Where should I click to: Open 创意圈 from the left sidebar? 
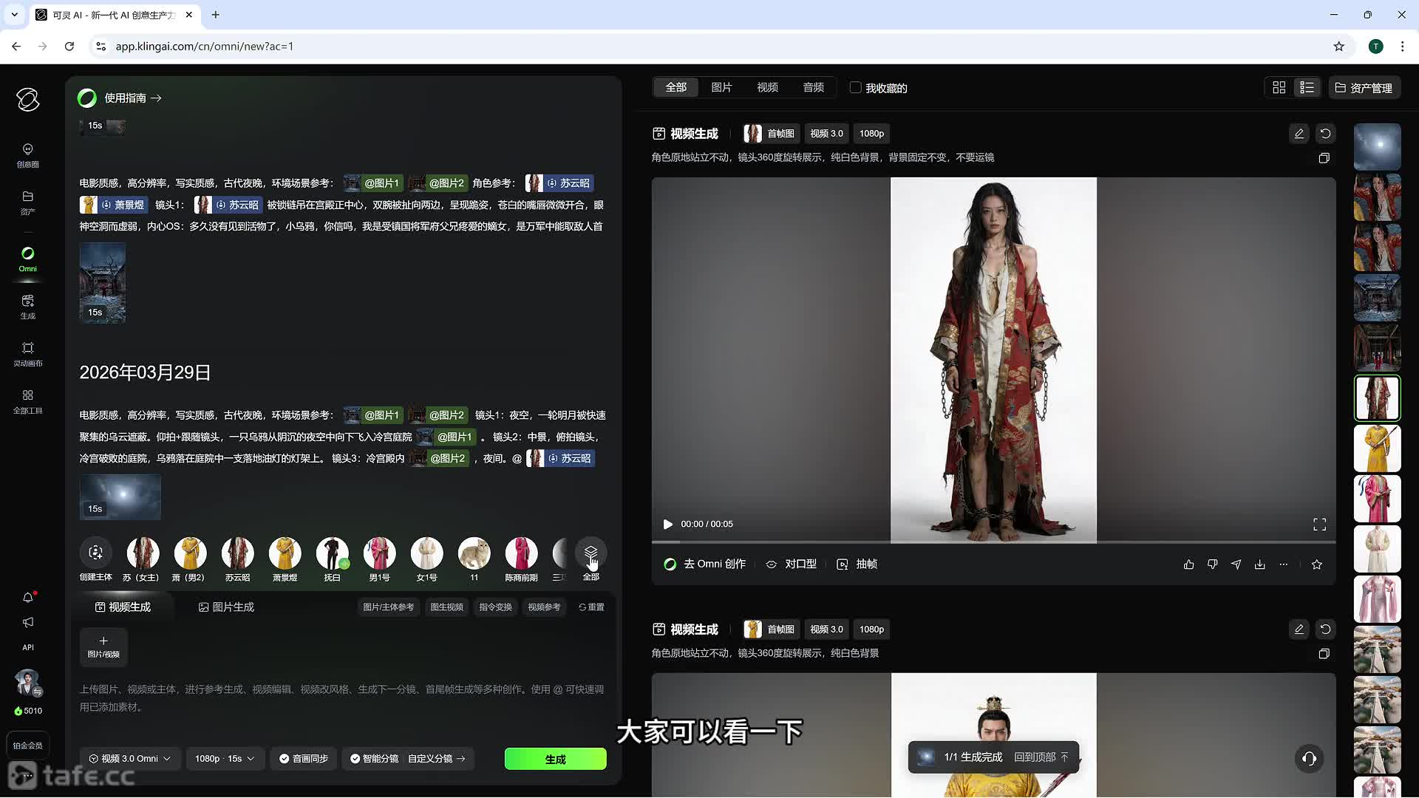(x=27, y=154)
